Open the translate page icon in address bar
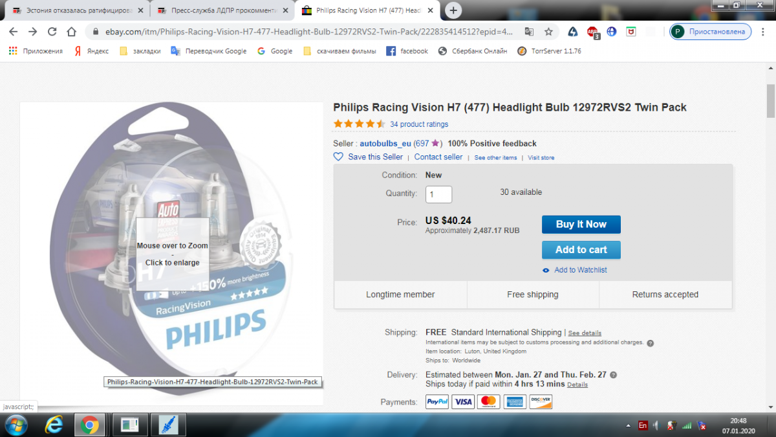 coord(529,31)
